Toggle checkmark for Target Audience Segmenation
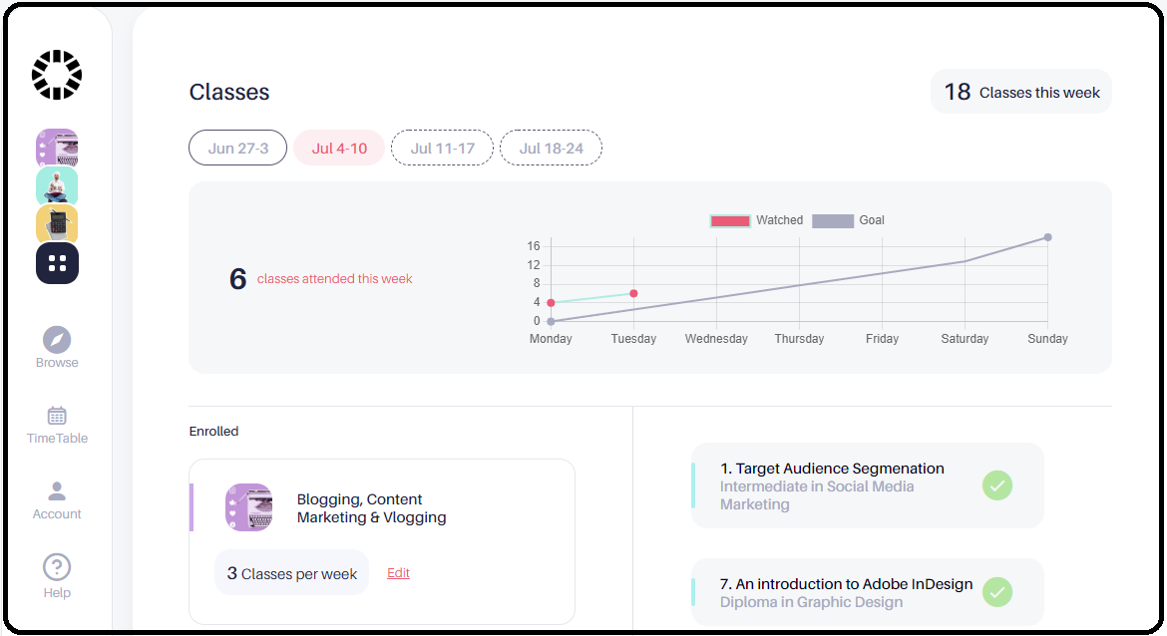Screen dimensions: 1167x636 click(997, 485)
